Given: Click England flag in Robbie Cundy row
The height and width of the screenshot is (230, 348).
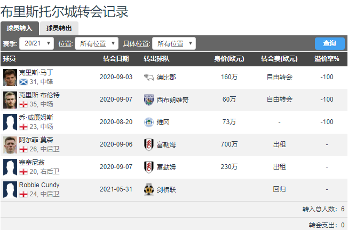Looking at the screenshot, I should pyautogui.click(x=23, y=194).
